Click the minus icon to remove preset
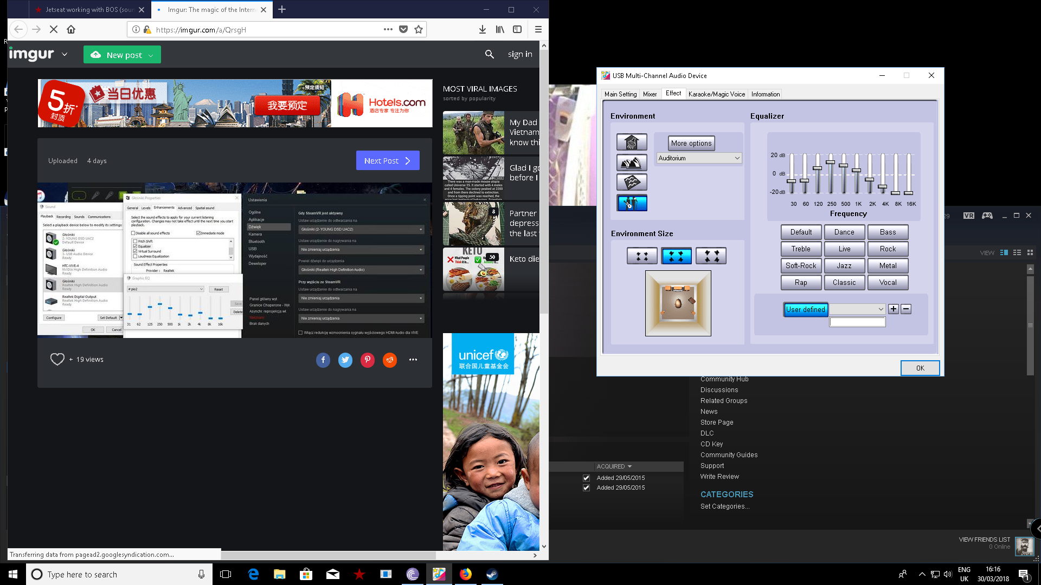The width and height of the screenshot is (1041, 585). point(906,309)
